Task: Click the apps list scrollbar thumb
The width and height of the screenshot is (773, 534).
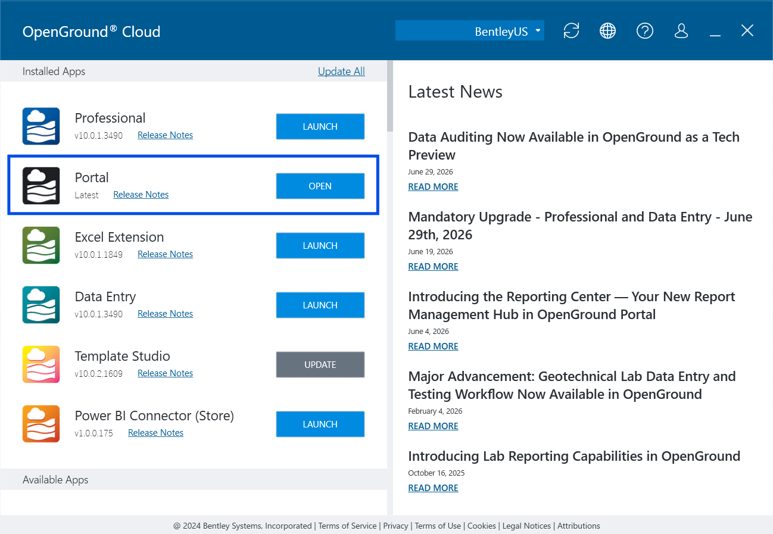Action: click(x=390, y=96)
